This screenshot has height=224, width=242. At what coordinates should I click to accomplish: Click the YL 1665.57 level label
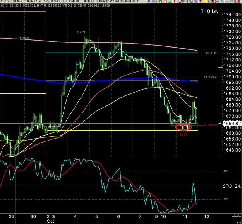click(x=211, y=125)
